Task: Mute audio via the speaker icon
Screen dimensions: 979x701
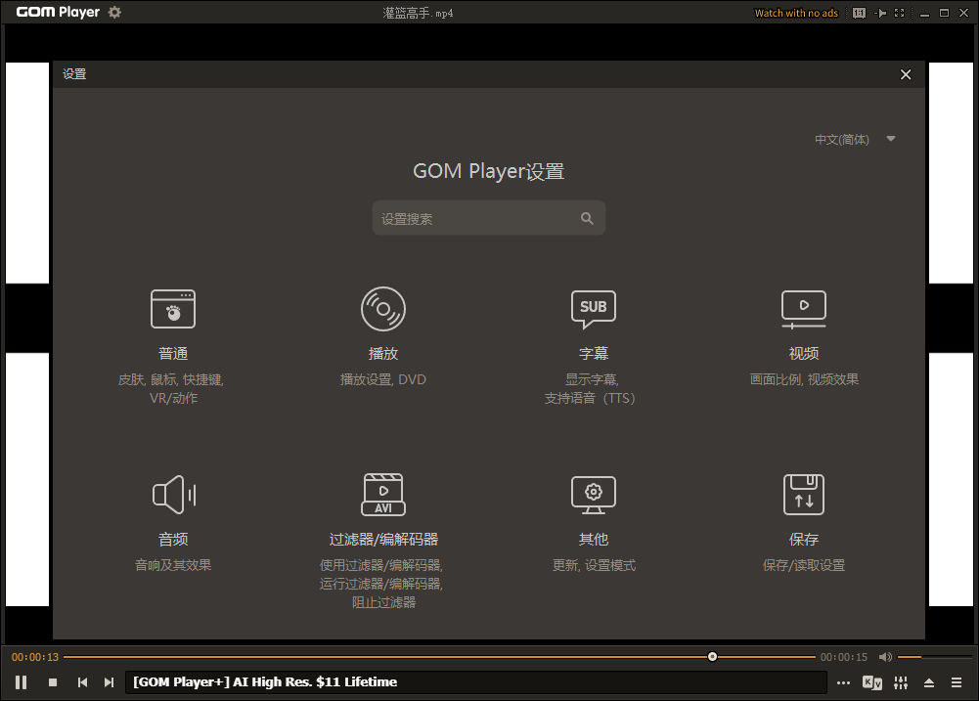Action: click(x=886, y=656)
